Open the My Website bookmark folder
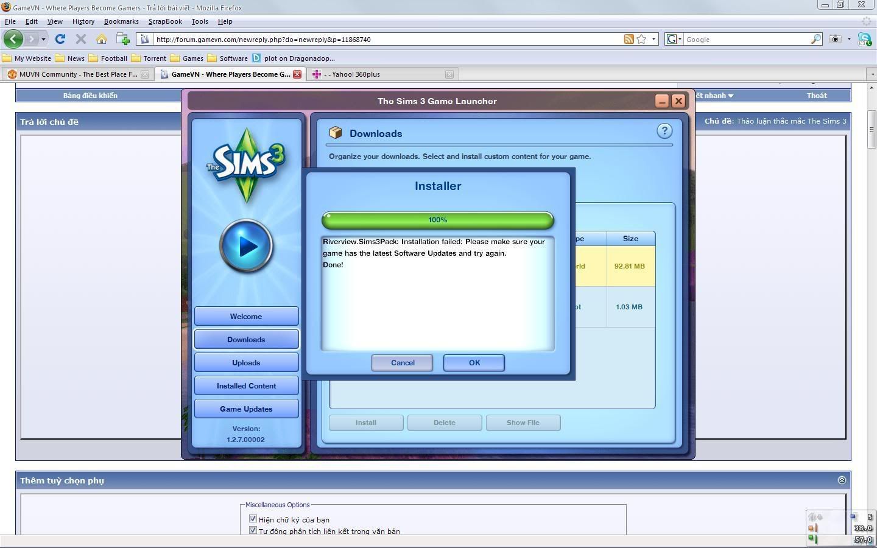 click(27, 58)
